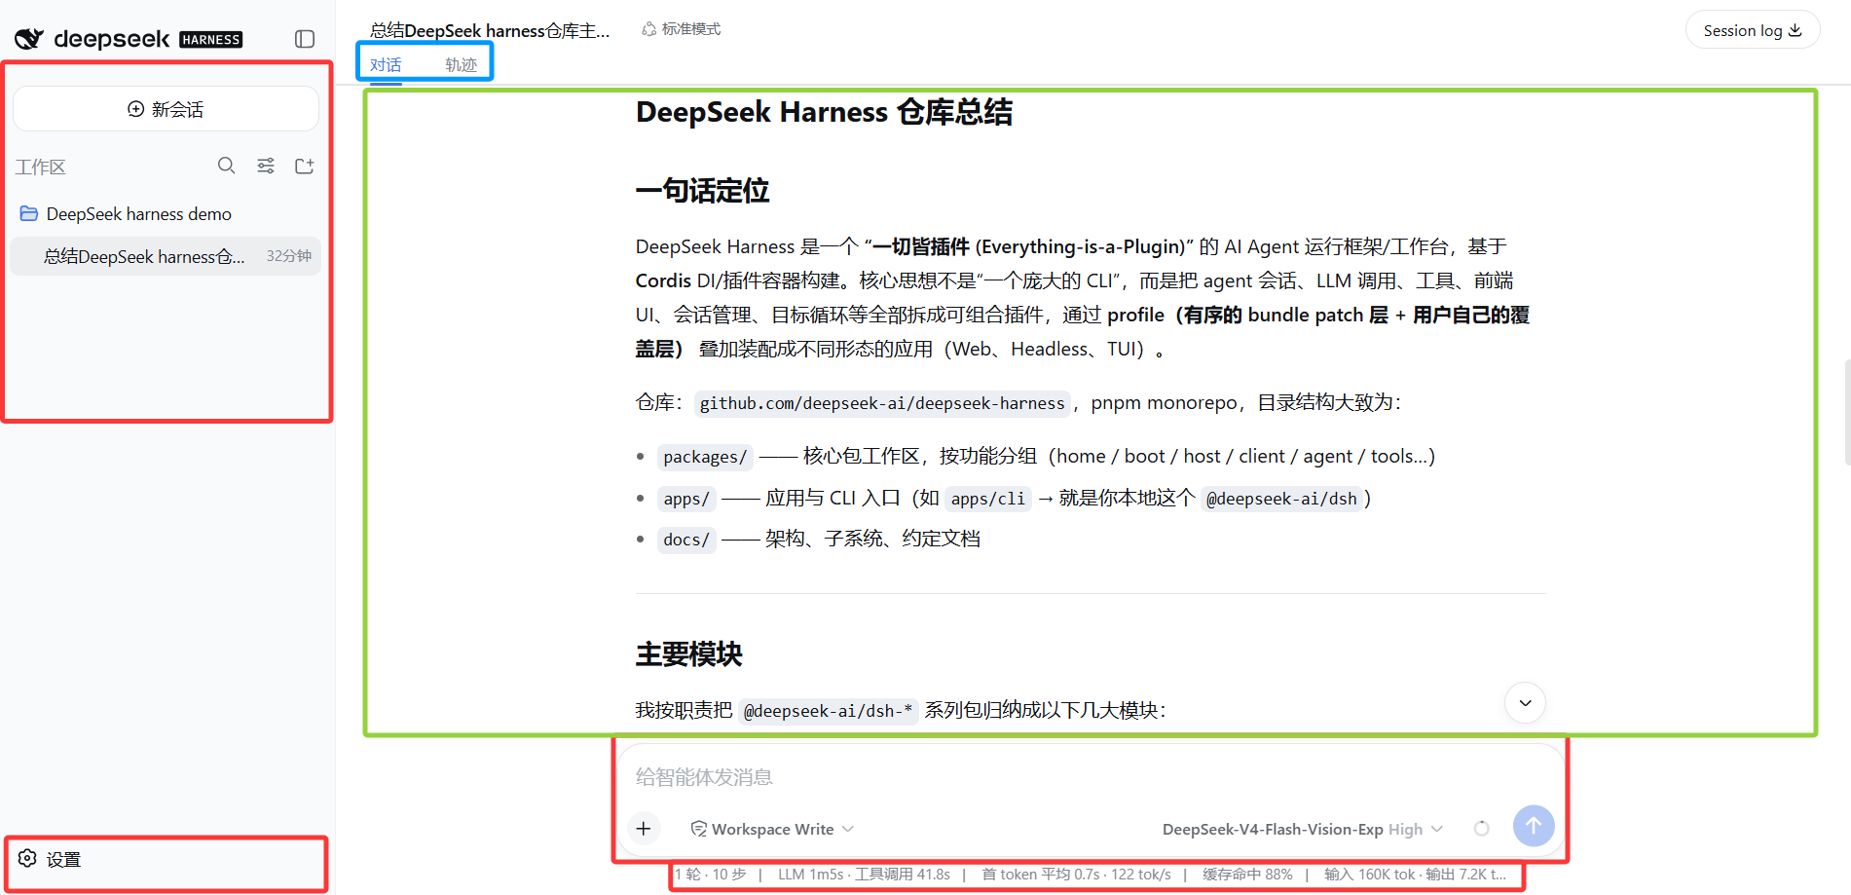Switch to the 对话 tab
The height and width of the screenshot is (895, 1851).
(386, 64)
